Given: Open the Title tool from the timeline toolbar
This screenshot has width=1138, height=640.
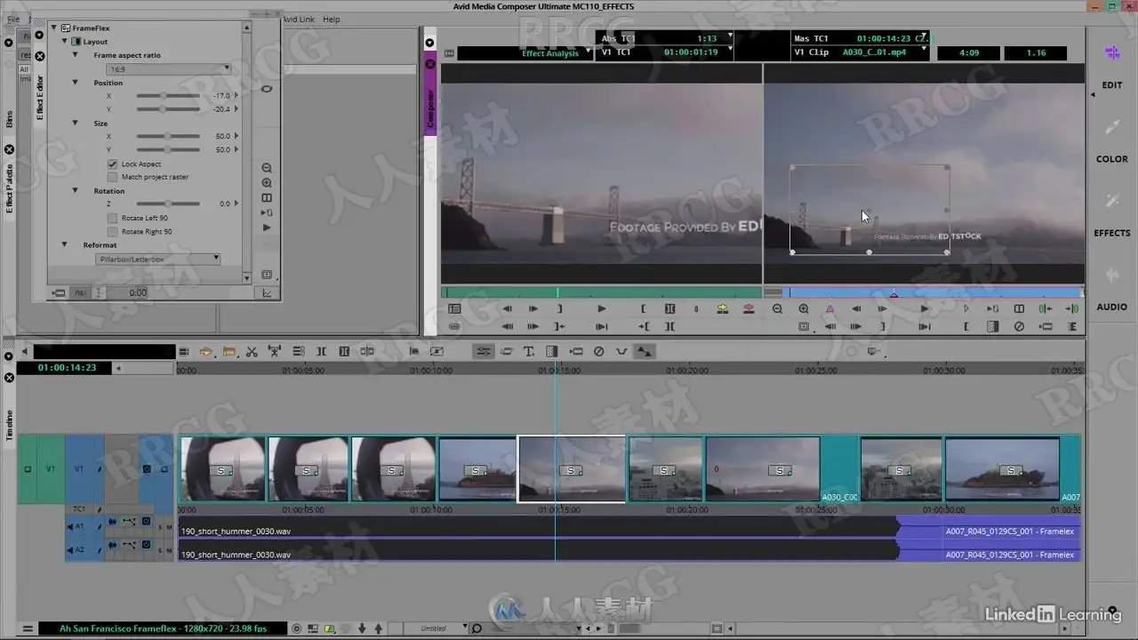Looking at the screenshot, I should (529, 352).
